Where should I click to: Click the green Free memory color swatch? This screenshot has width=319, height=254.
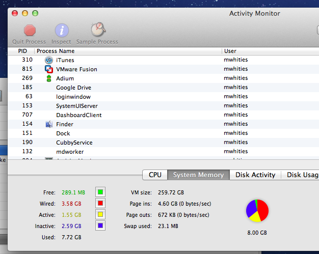[x=100, y=192]
